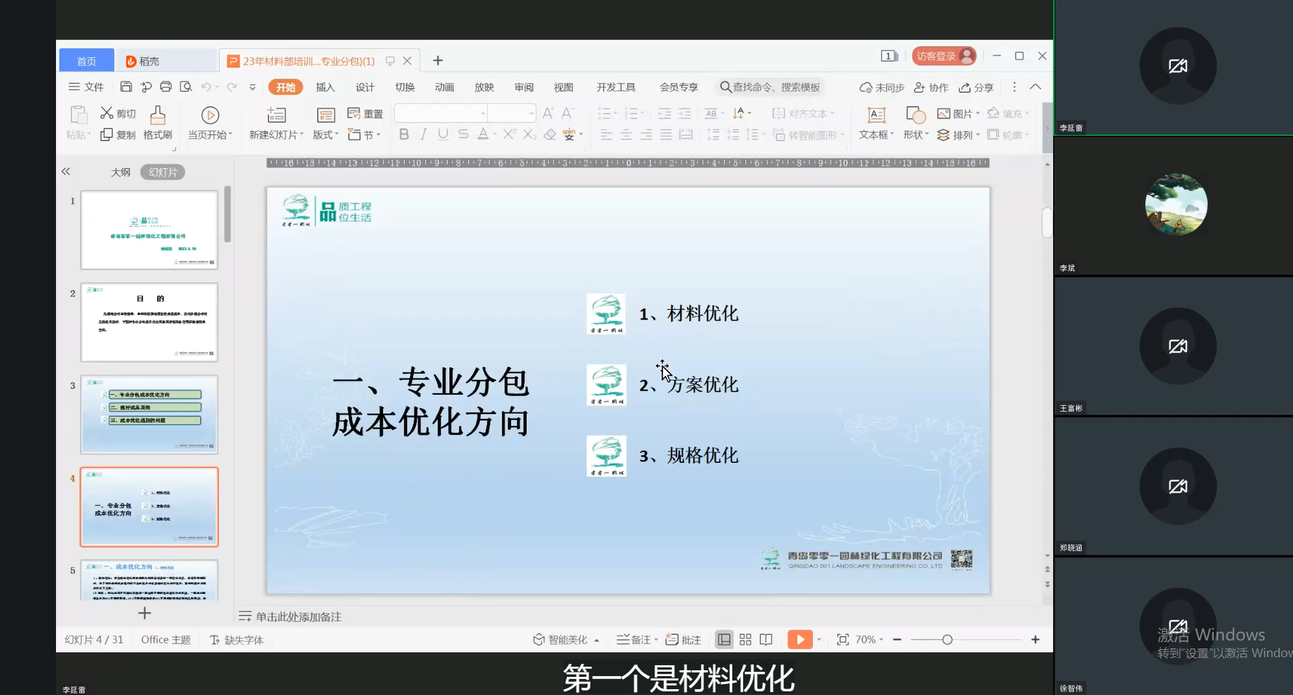This screenshot has height=695, width=1293.
Task: Click the Undo arrow icon
Action: point(207,87)
